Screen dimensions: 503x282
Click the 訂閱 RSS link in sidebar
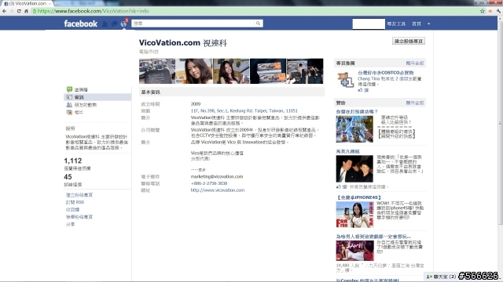click(x=75, y=202)
